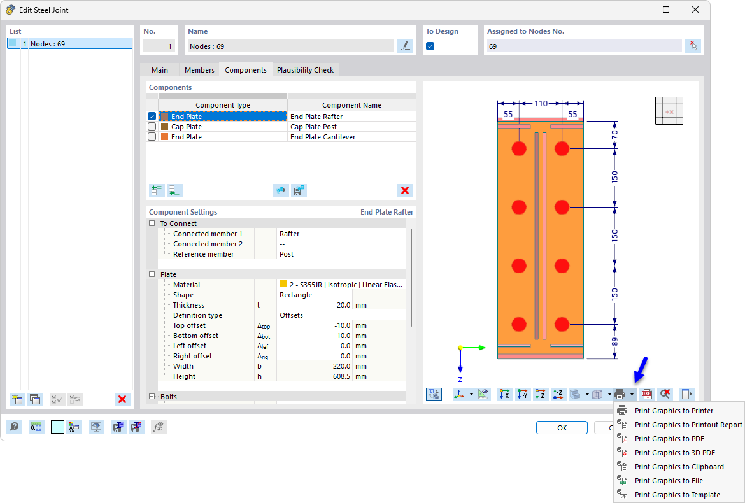The height and width of the screenshot is (503, 745).
Task: Click the insert component at end icon
Action: [174, 190]
